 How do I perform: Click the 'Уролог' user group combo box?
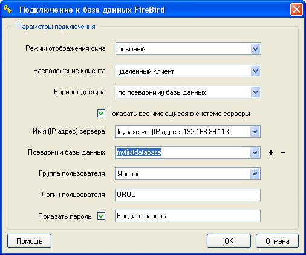[x=183, y=174]
